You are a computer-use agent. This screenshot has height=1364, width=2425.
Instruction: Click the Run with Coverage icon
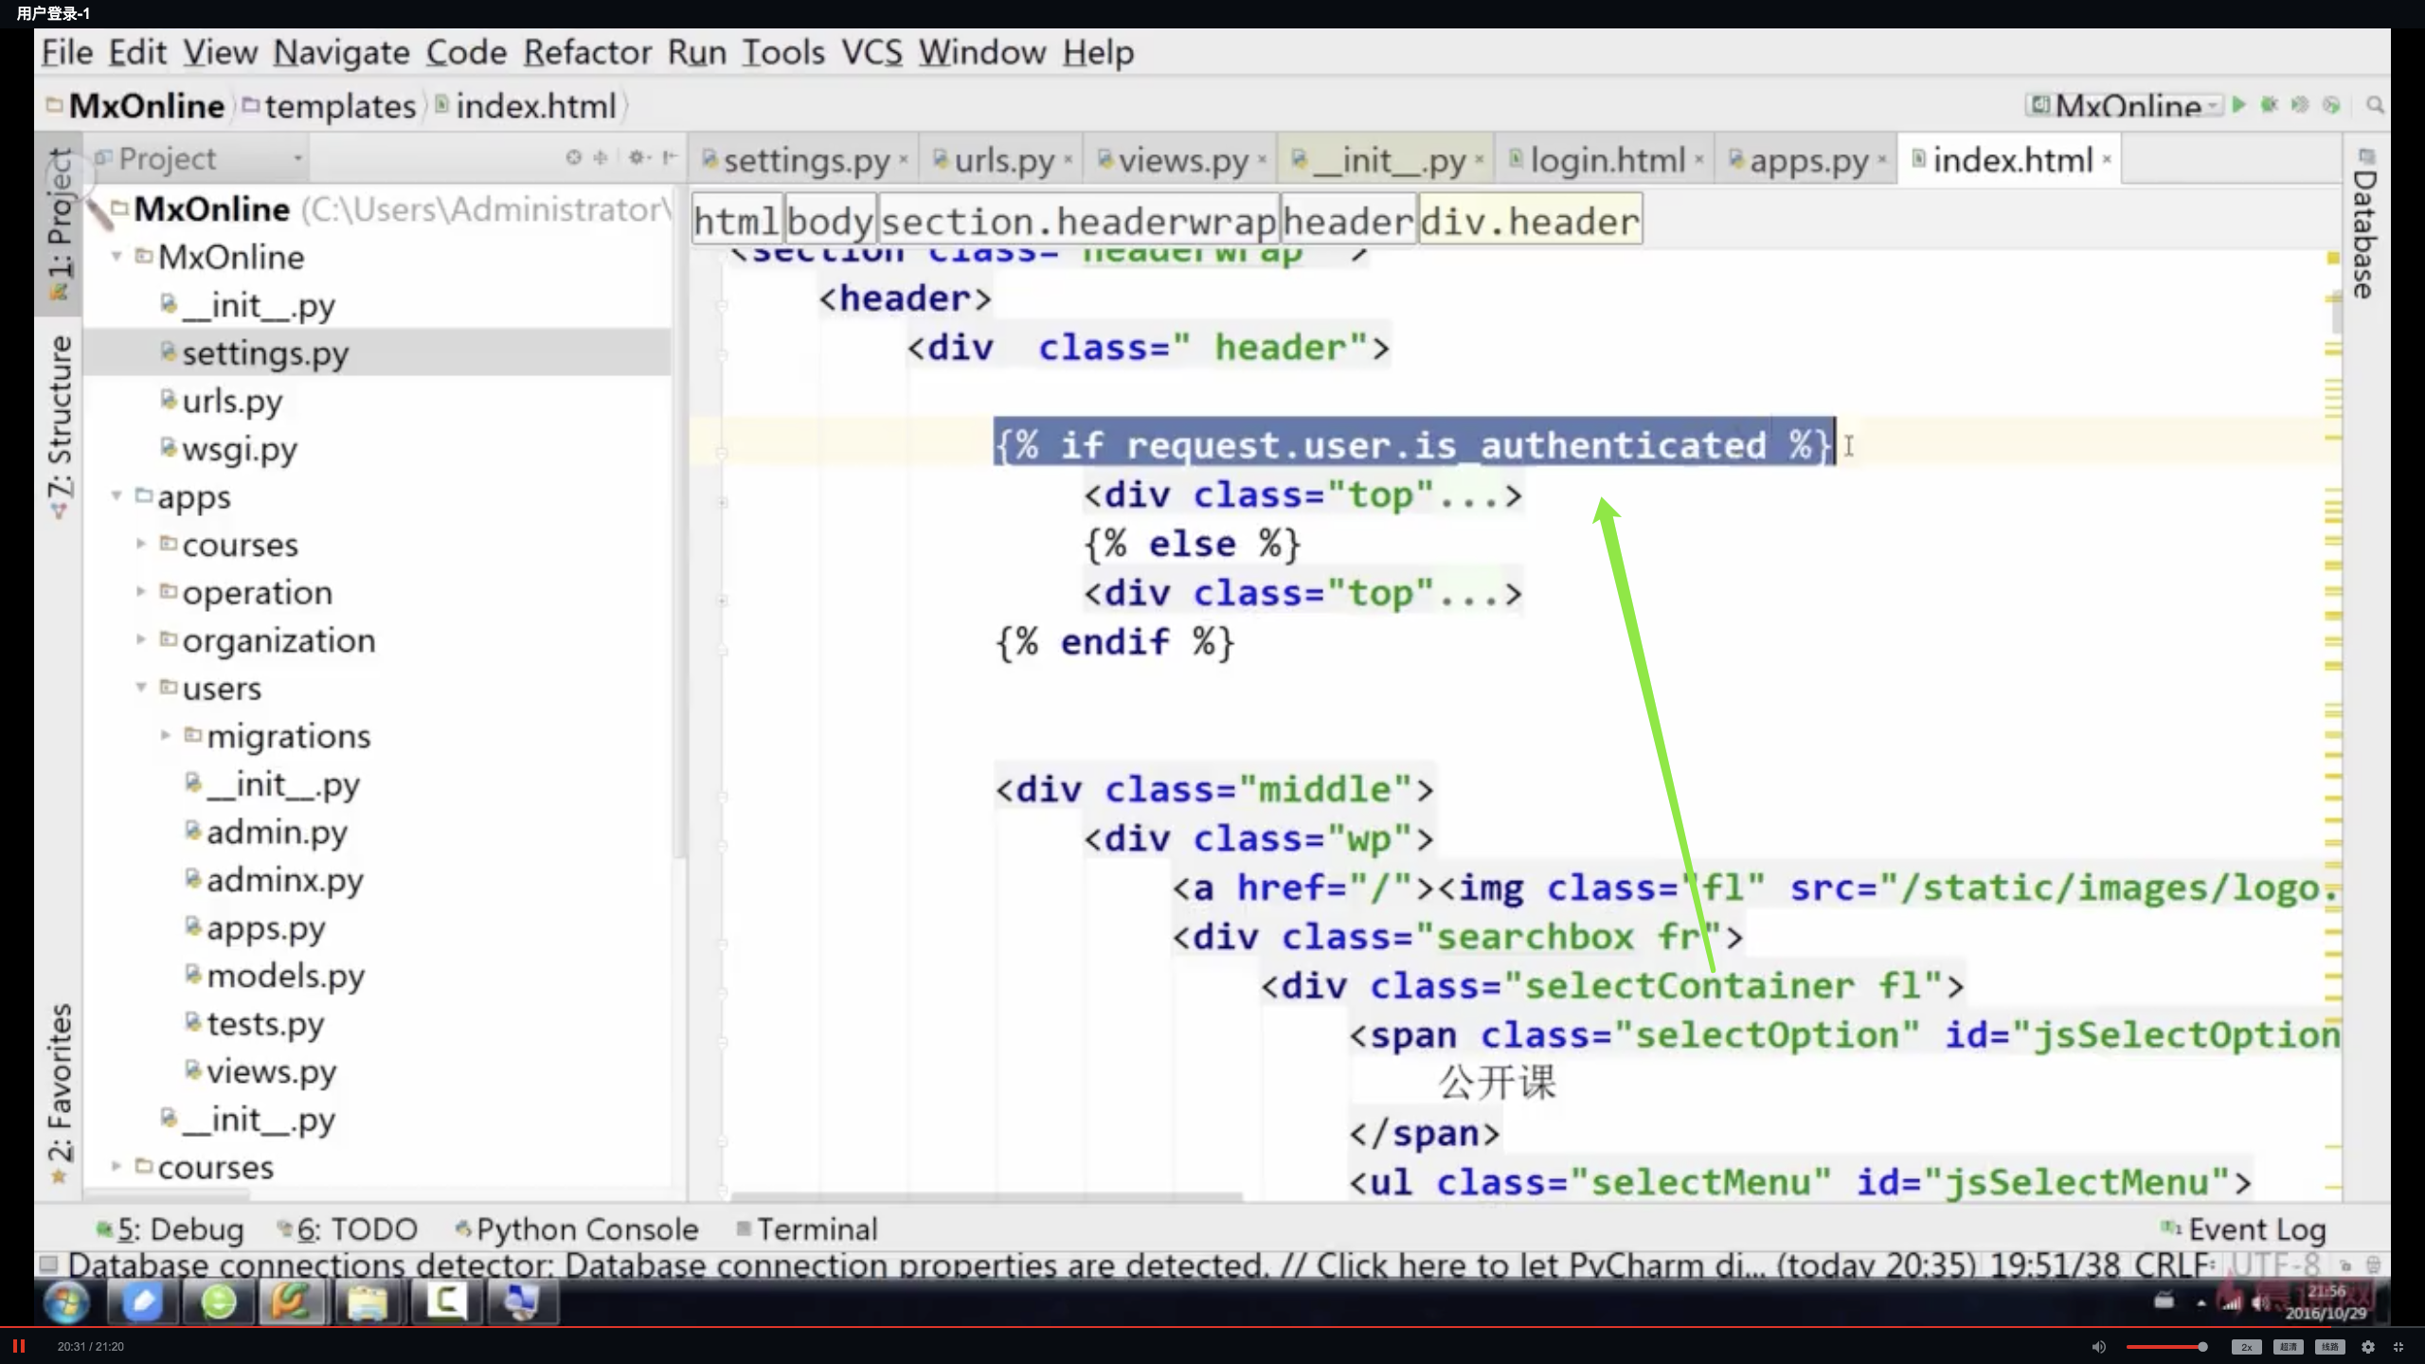2300,105
